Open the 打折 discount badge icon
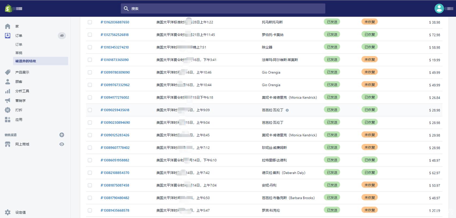 click(8, 110)
